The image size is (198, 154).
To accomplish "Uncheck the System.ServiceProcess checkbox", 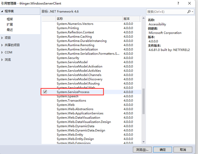I will [x=45, y=91].
